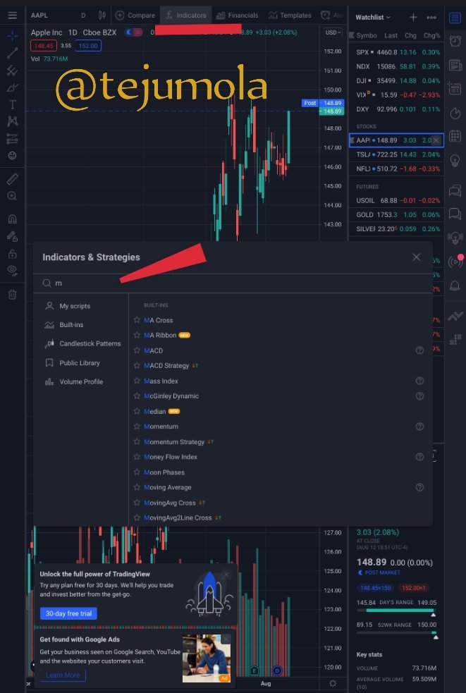Click the red 148.45 sell price button
The width and height of the screenshot is (466, 693).
43,46
